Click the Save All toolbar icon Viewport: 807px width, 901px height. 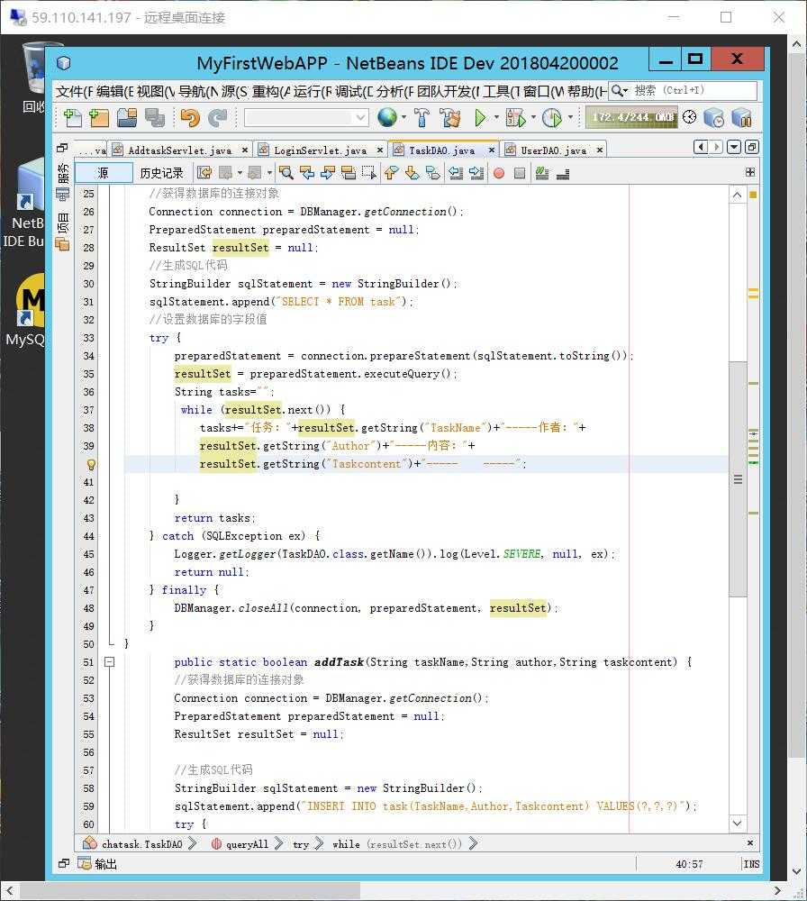(155, 118)
